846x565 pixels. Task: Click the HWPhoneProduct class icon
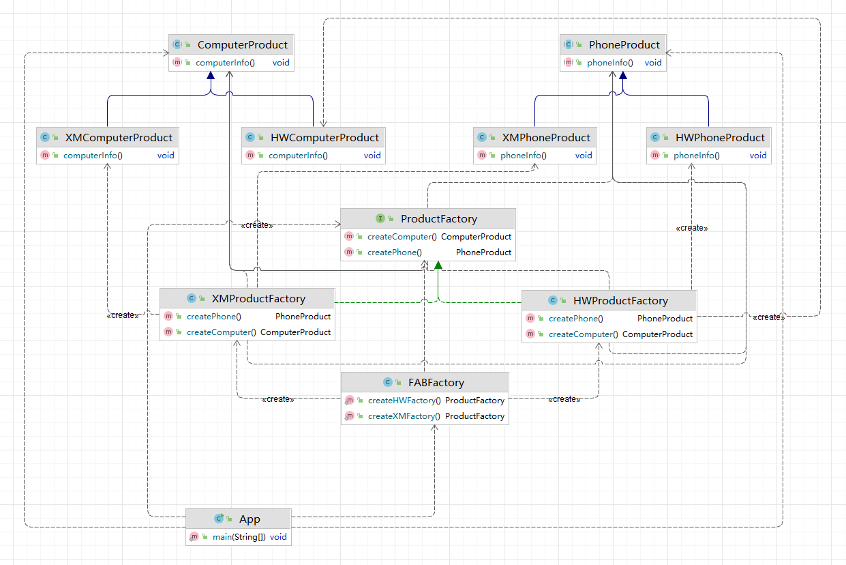tap(655, 137)
